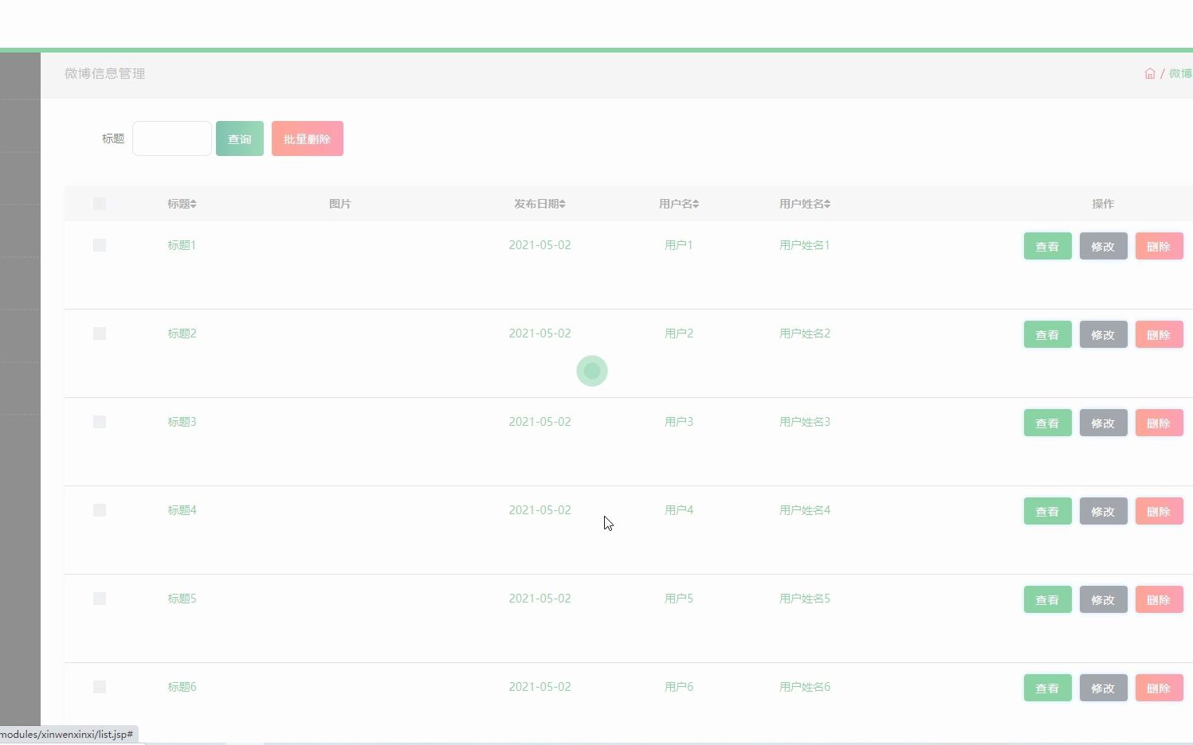This screenshot has width=1193, height=745.
Task: Check the checkbox for the 标题2 row
Action: [100, 333]
